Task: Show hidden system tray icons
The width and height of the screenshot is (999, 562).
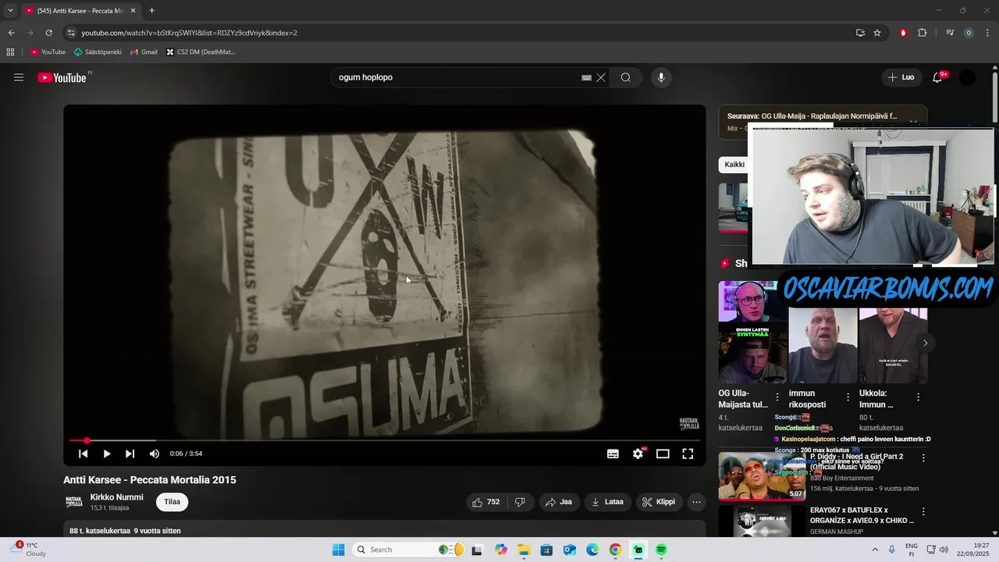Action: 874,550
